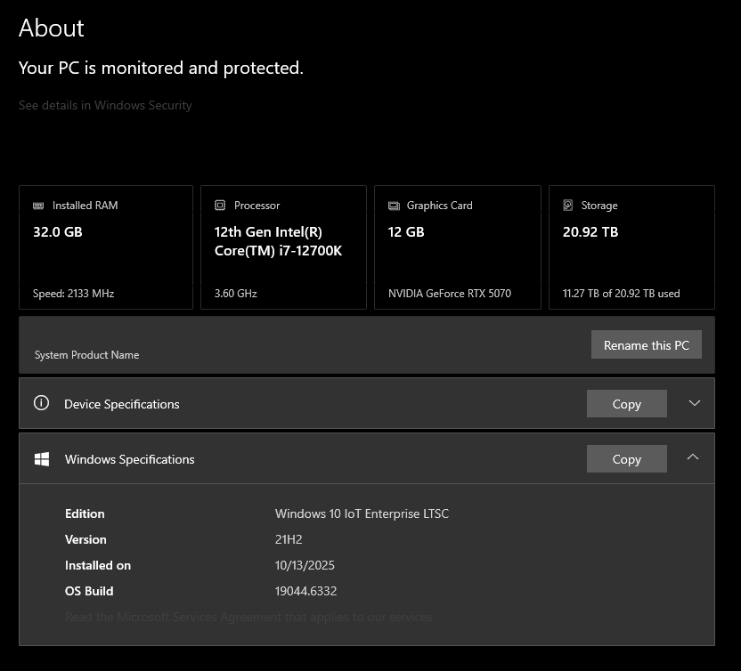Collapse the Windows Specifications section
The width and height of the screenshot is (741, 671).
click(693, 457)
